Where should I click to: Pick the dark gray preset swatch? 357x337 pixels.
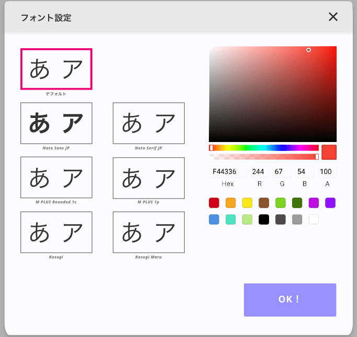tap(281, 220)
